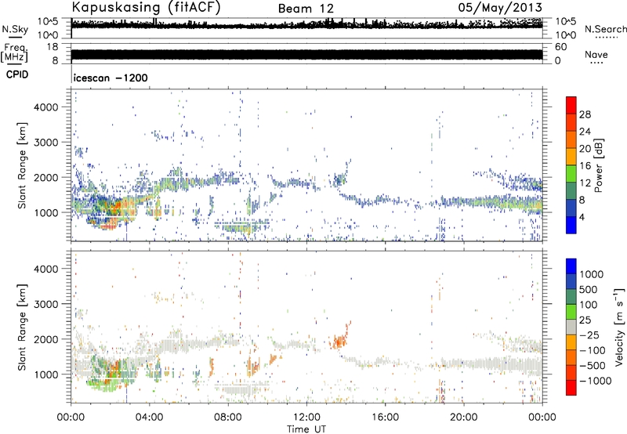Click the orange-red velocity patch near 13:30 UT
The width and height of the screenshot is (627, 434).
[339, 341]
